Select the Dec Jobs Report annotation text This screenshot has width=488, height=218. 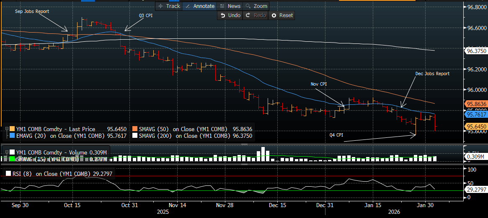pos(432,74)
